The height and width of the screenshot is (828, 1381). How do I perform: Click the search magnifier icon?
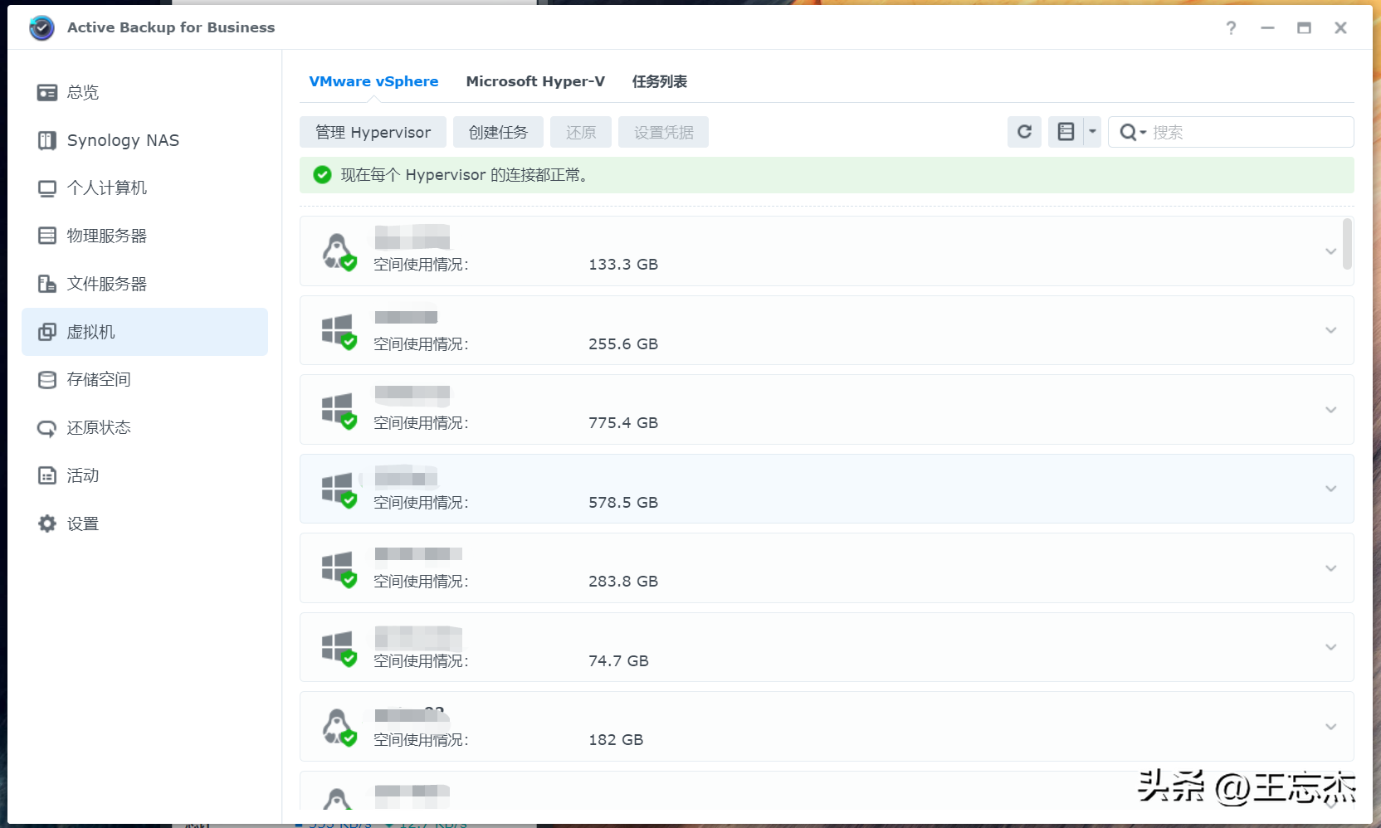click(1128, 132)
